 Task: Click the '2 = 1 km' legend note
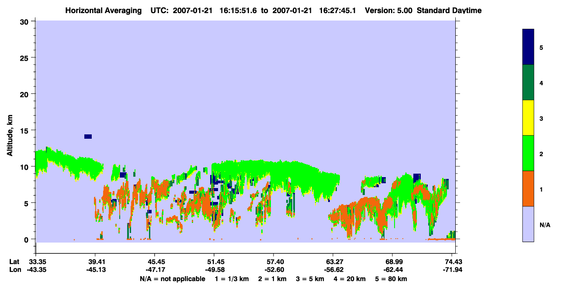272,279
